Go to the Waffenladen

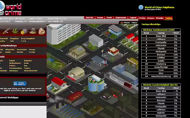(15, 63)
